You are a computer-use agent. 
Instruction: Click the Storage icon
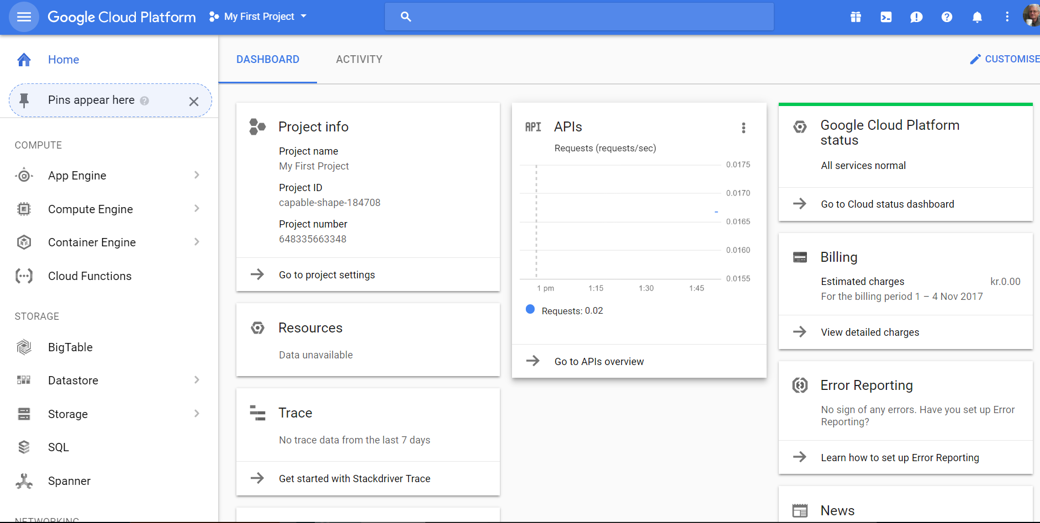(x=24, y=414)
